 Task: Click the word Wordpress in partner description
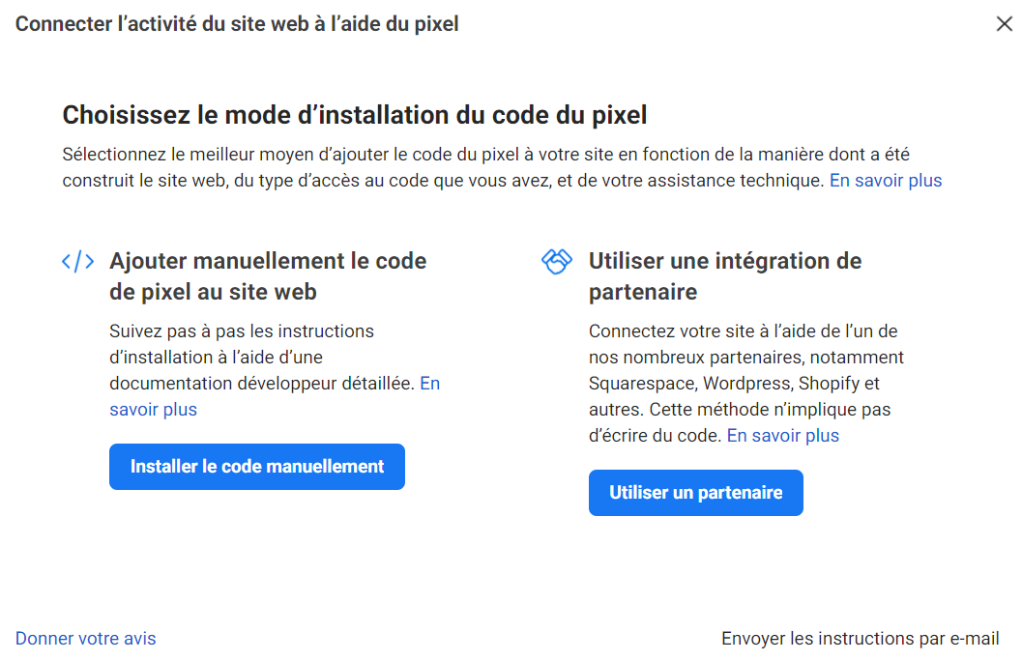coord(748,384)
